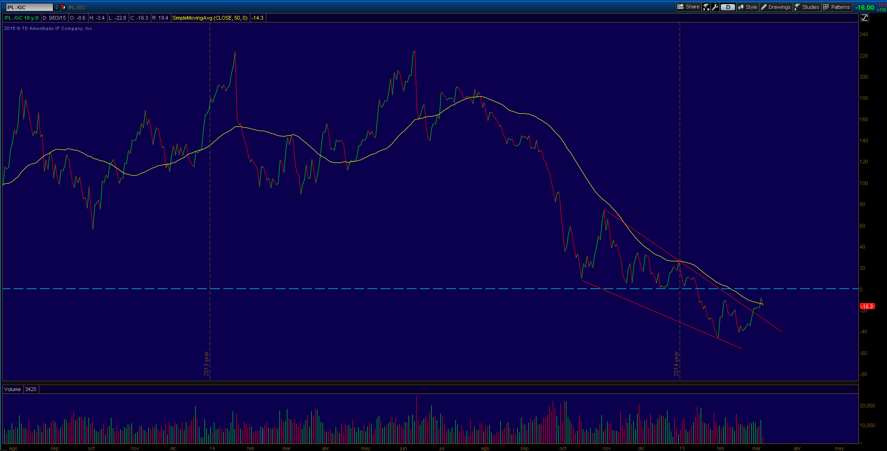Open the Style menu
The height and width of the screenshot is (451, 887).
(748, 7)
